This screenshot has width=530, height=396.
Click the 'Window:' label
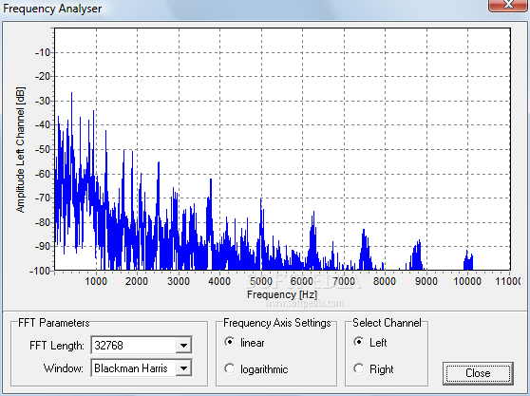pos(64,368)
